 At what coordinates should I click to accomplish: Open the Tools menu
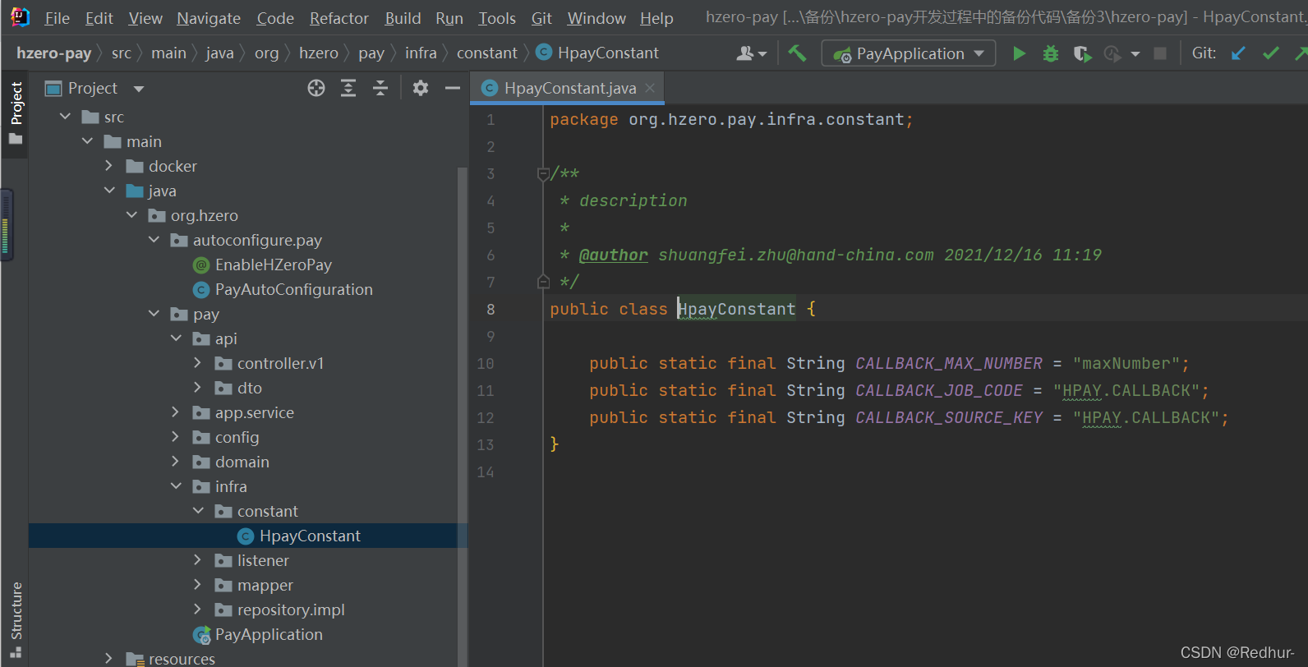click(497, 18)
